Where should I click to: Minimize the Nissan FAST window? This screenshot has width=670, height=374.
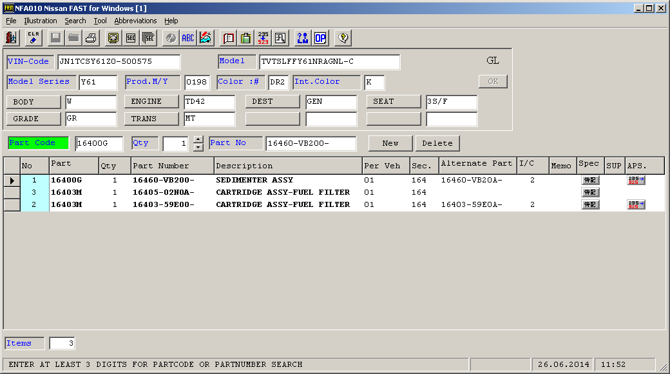pyautogui.click(x=639, y=8)
